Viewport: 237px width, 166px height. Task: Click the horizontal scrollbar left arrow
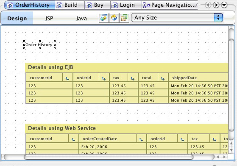tap(217, 157)
